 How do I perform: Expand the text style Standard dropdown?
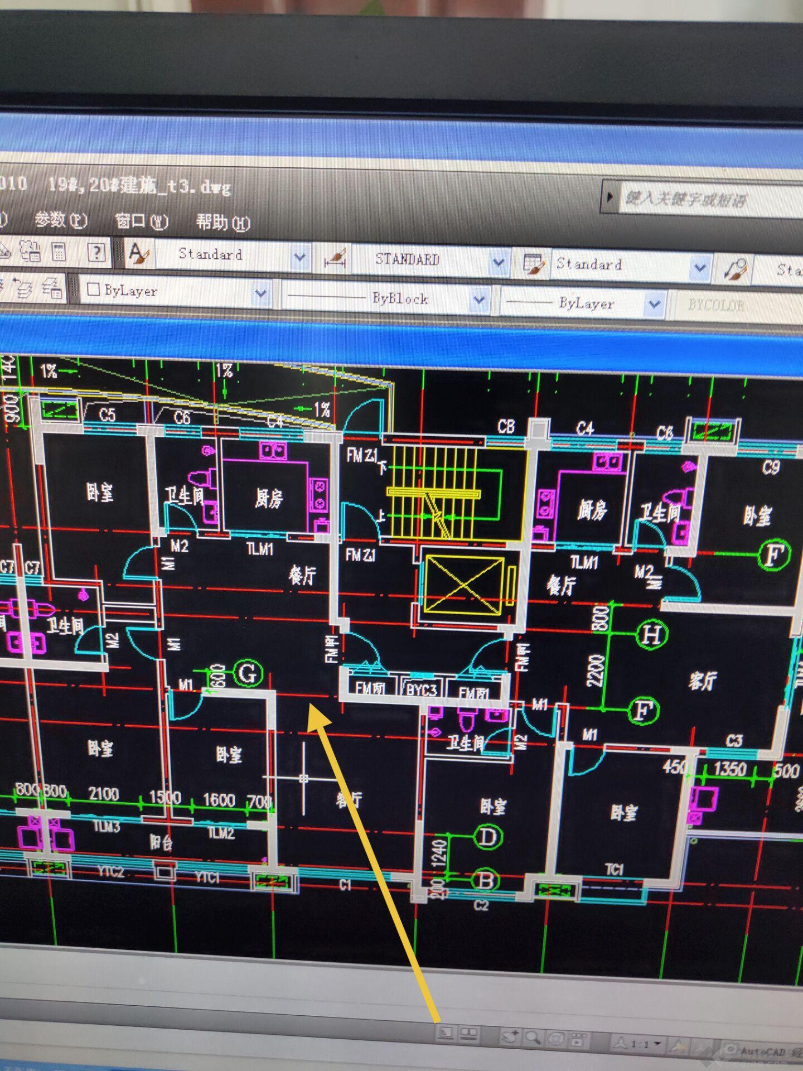(299, 257)
